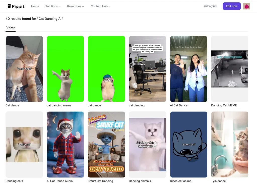Screen dimensions: 257x185
Task: Open the Dancing cats template thumbnail
Action: click(24, 144)
